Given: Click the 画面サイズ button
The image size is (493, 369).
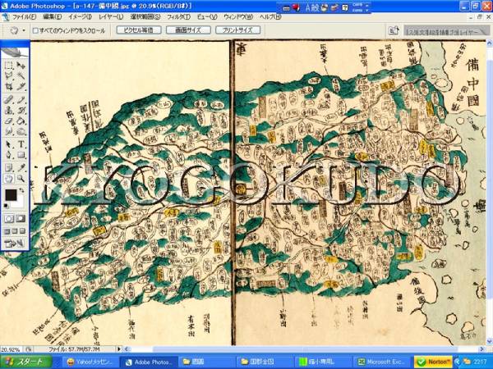Looking at the screenshot, I should pyautogui.click(x=188, y=30).
